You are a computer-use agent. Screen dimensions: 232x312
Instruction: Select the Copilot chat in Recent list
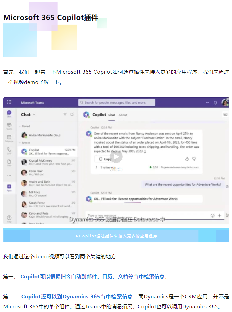47,152
